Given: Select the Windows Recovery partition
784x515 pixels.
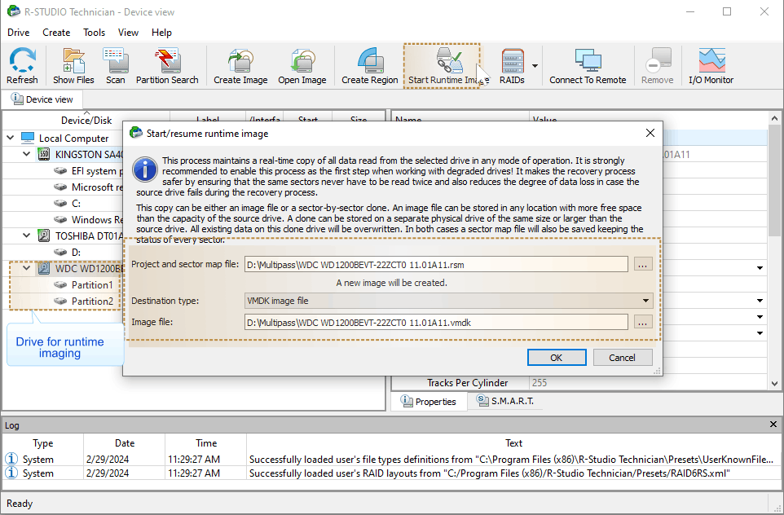Looking at the screenshot, I should [87, 219].
